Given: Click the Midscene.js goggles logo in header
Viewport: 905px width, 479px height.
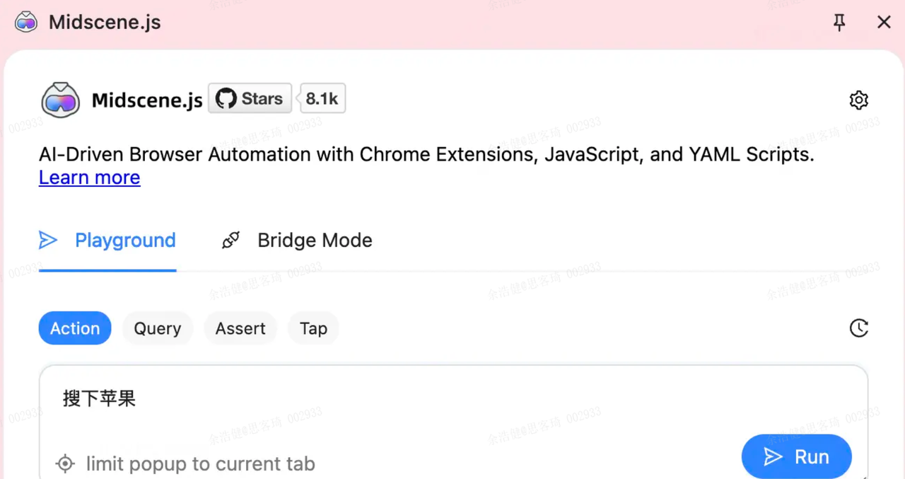Looking at the screenshot, I should click(60, 100).
